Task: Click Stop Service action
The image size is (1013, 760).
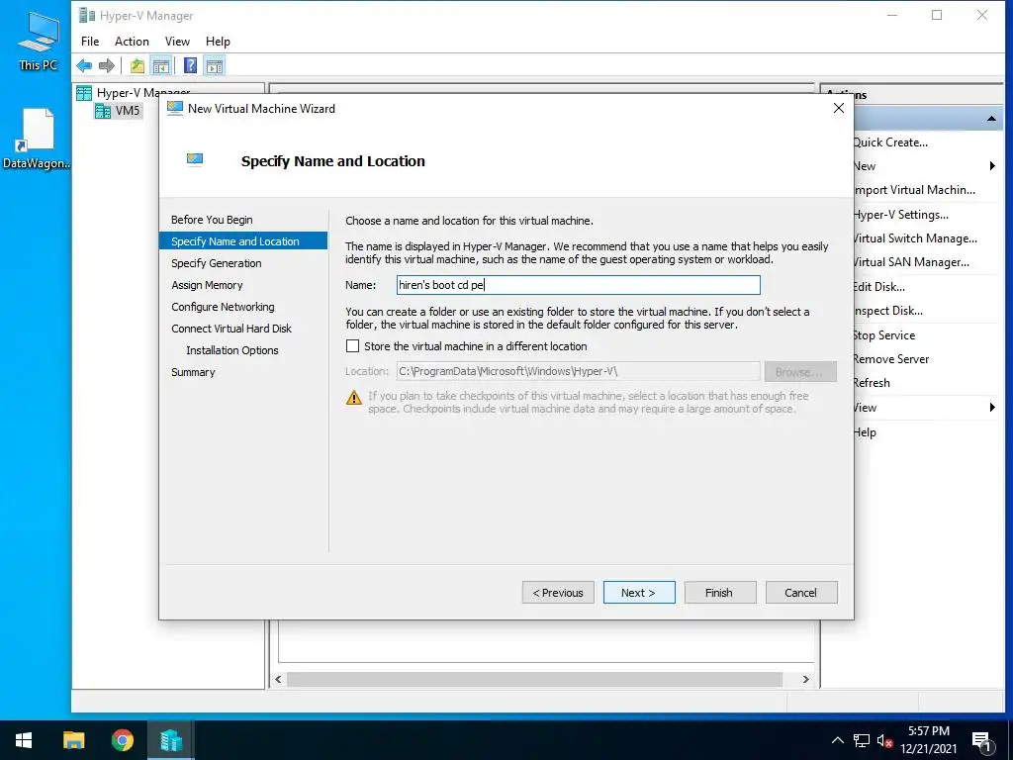Action: (x=883, y=335)
